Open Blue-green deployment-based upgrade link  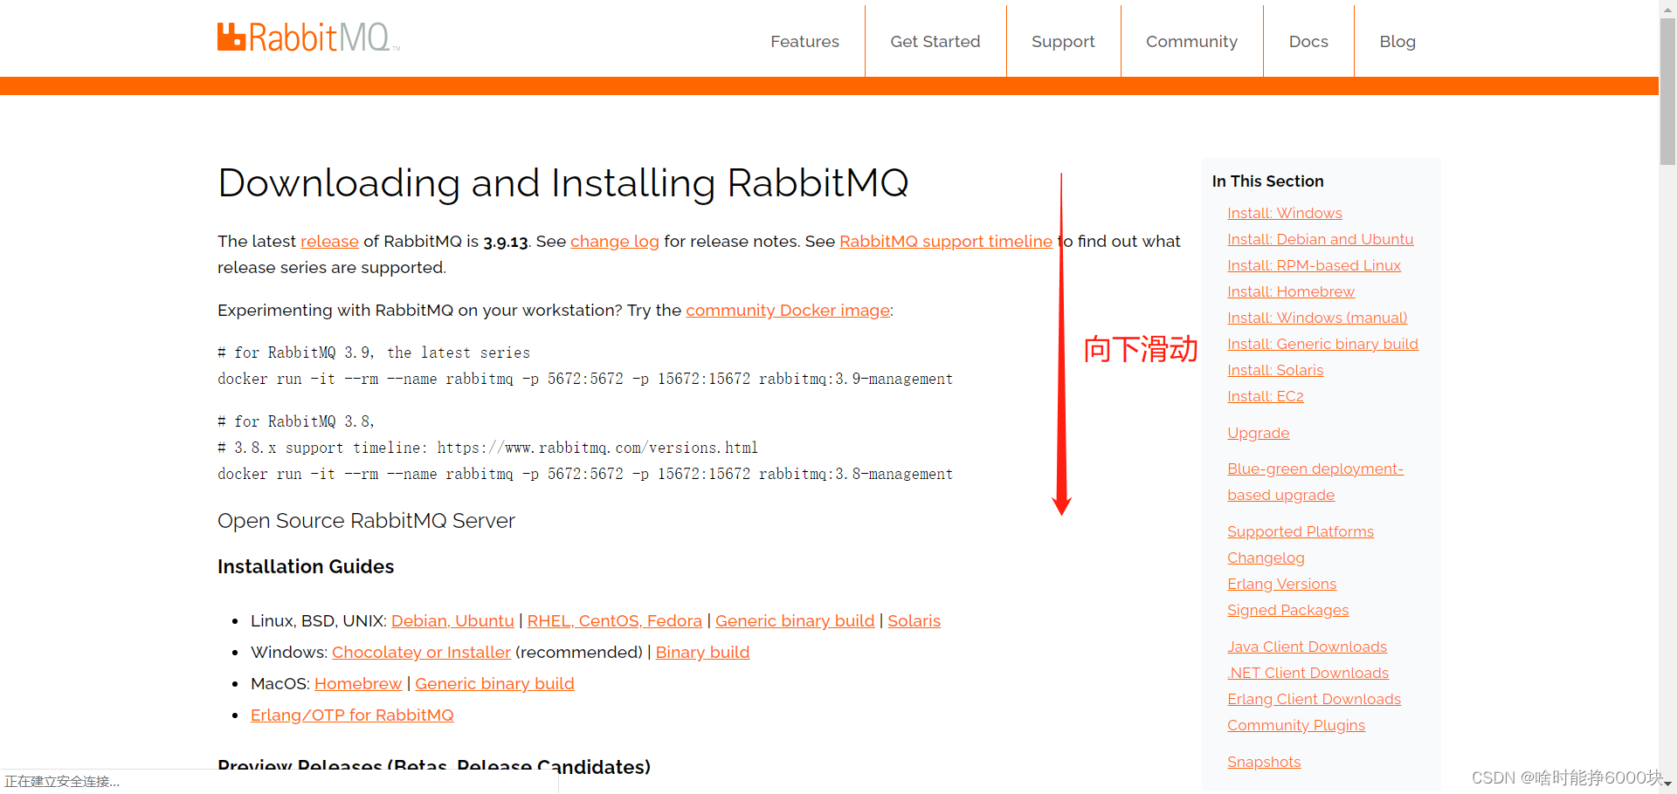pos(1315,482)
